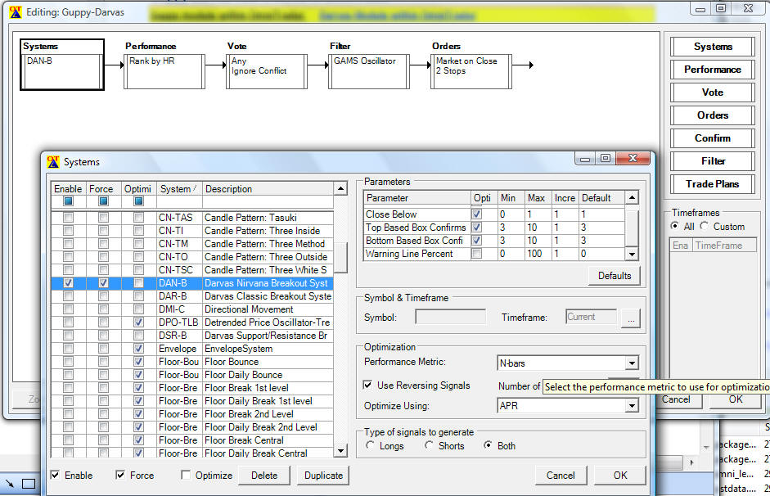The width and height of the screenshot is (770, 496).
Task: Open Optimize Using APR dropdown
Action: pyautogui.click(x=632, y=406)
